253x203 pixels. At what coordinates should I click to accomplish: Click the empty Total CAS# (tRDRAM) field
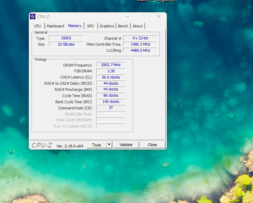point(111,120)
